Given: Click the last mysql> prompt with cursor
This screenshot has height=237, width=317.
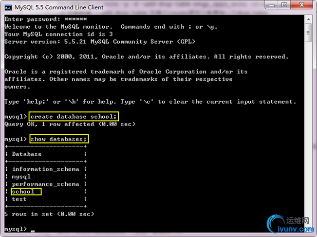Looking at the screenshot, I should coord(19,229).
